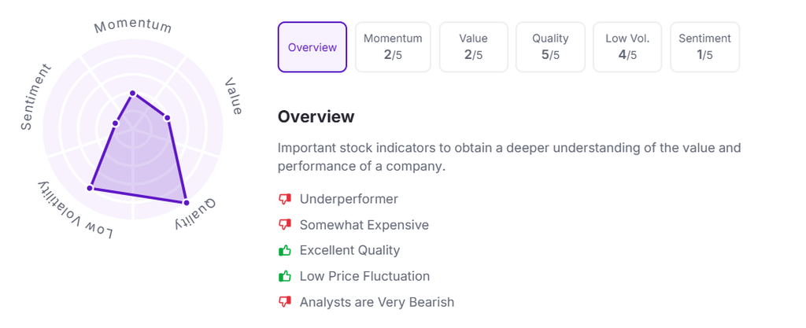The width and height of the screenshot is (806, 328).
Task: Go to the Low Vol. 4/5 tab
Action: coord(627,47)
